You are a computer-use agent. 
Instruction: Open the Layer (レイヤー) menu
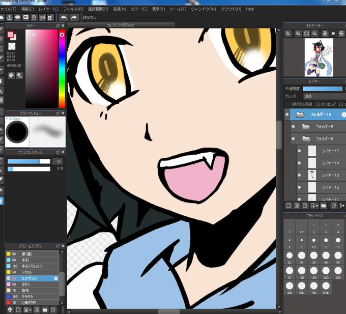coord(48,9)
